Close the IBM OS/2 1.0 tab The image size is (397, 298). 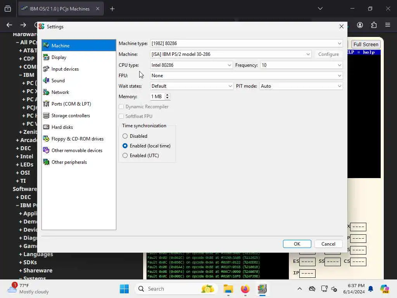click(98, 9)
